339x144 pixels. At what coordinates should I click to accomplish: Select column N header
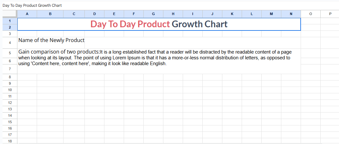click(291, 14)
